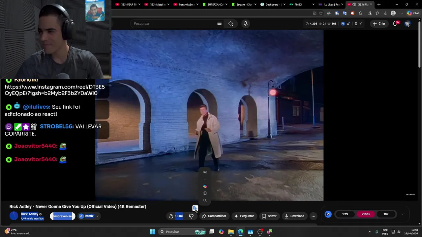Click the >100x vidIQ stat pill
This screenshot has height=237, width=422.
click(366, 214)
